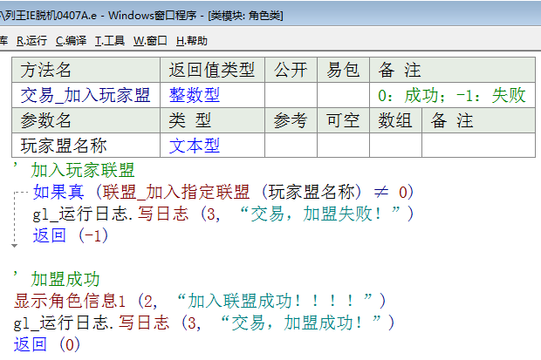Toggle the empty 易包 cell of the method row

343,95
